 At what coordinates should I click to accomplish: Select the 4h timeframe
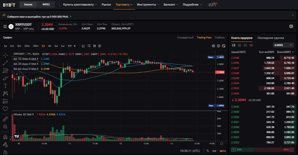point(50,46)
